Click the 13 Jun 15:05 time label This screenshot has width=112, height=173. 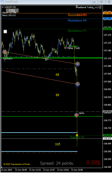pos(77,170)
